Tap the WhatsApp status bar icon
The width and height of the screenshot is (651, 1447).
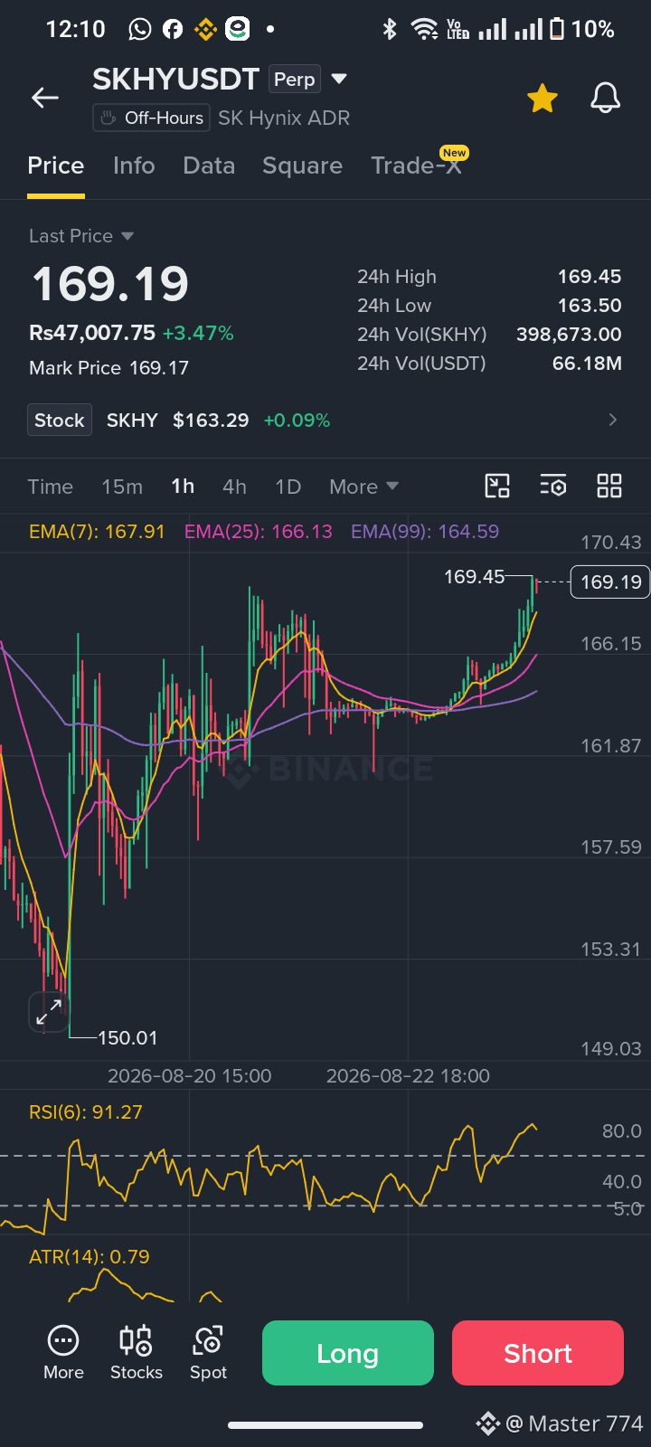click(x=140, y=30)
